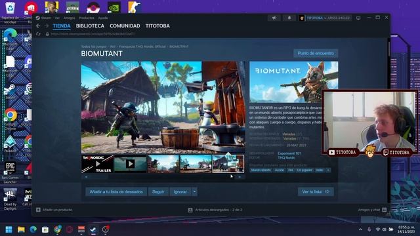Viewport: 420px width, 236px height.
Task: Select the Un jugador tag
Action: (x=304, y=170)
